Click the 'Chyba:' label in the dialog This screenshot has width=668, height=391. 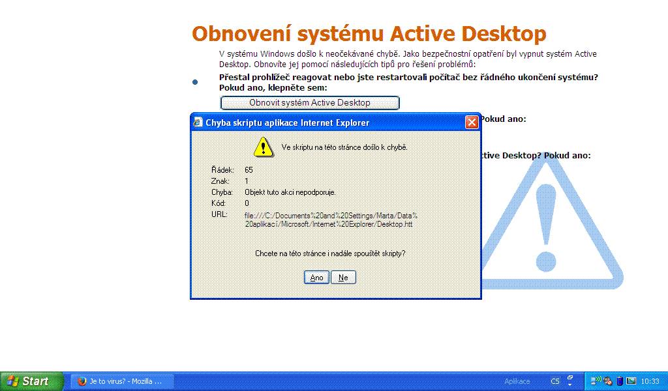(x=222, y=192)
